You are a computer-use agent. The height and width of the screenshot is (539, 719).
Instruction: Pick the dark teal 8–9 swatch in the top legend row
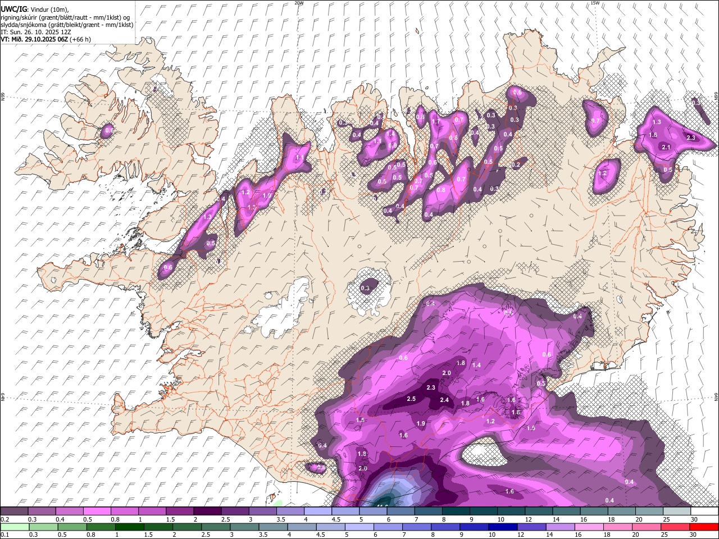(456, 511)
